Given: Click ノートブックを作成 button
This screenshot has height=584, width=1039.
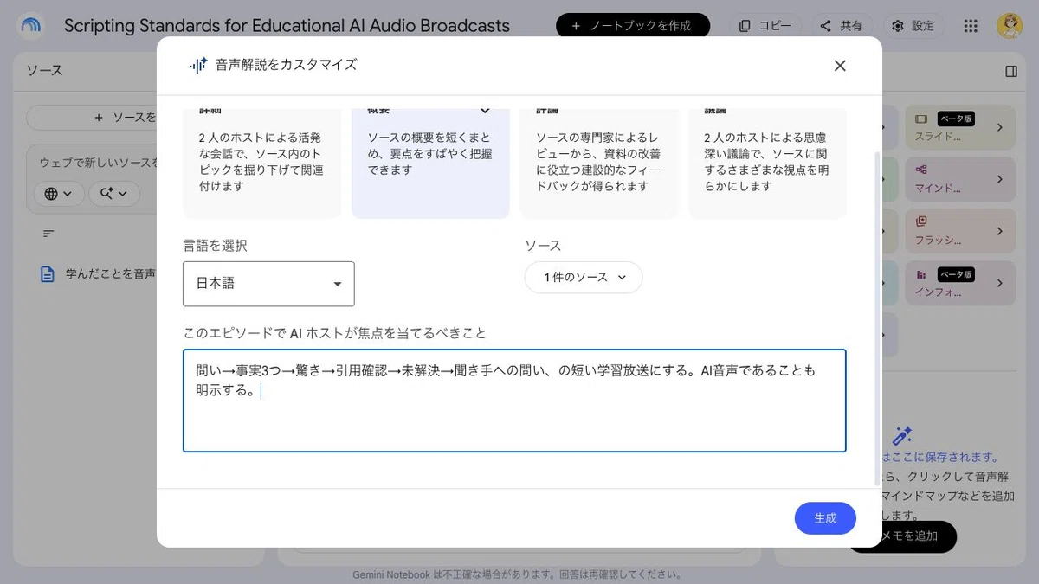Looking at the screenshot, I should tap(633, 26).
